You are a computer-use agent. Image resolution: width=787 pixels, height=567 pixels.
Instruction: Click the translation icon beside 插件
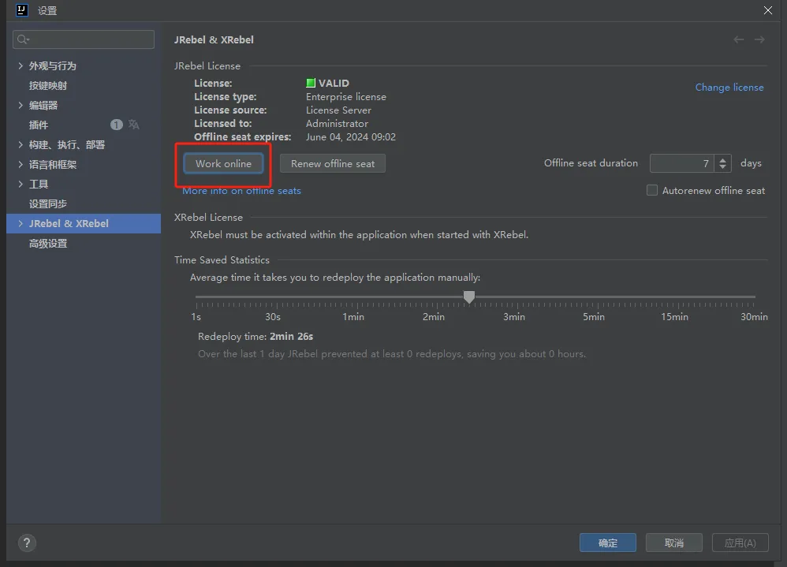pos(134,125)
